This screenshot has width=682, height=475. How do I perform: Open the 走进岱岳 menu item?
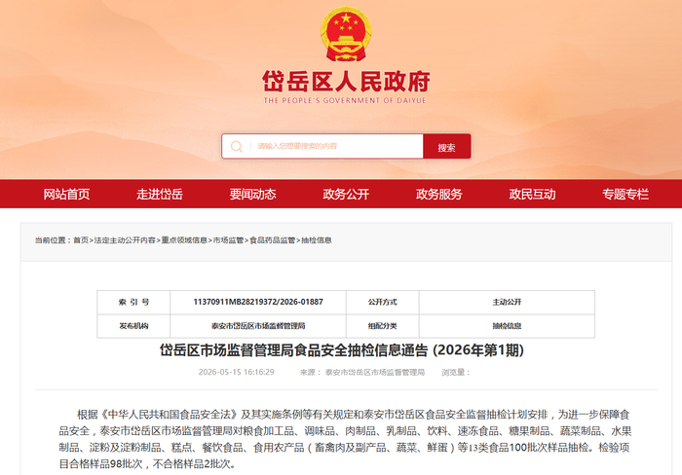coord(160,194)
